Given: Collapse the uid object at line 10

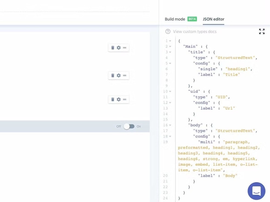Looking at the screenshot, I should 170,91.
